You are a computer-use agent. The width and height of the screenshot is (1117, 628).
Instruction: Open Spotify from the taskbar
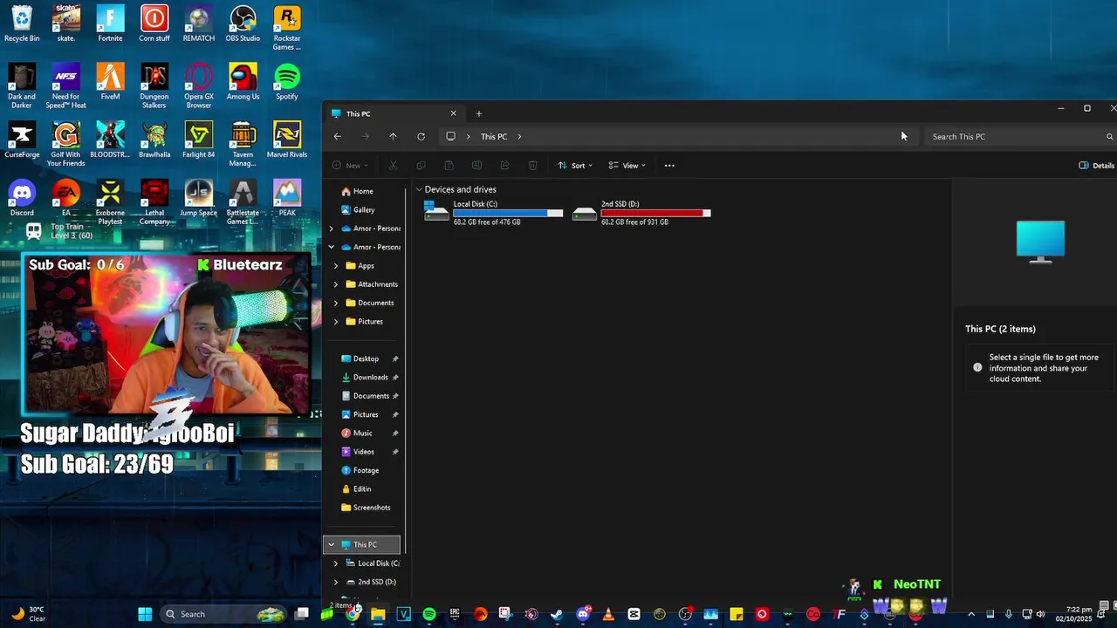coord(429,614)
